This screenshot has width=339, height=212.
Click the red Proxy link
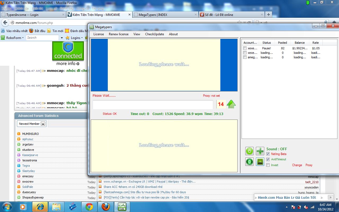tap(309, 165)
